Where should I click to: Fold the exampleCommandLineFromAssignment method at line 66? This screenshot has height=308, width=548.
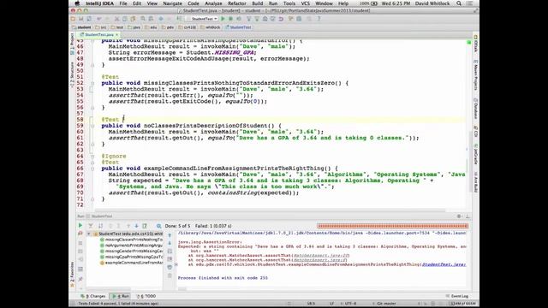pos(92,169)
